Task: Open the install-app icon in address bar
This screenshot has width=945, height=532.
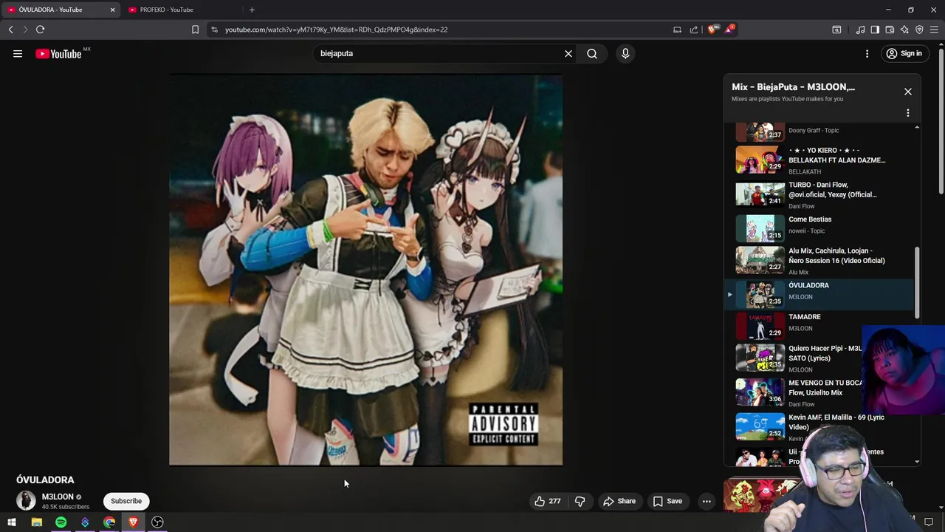Action: coord(677,30)
